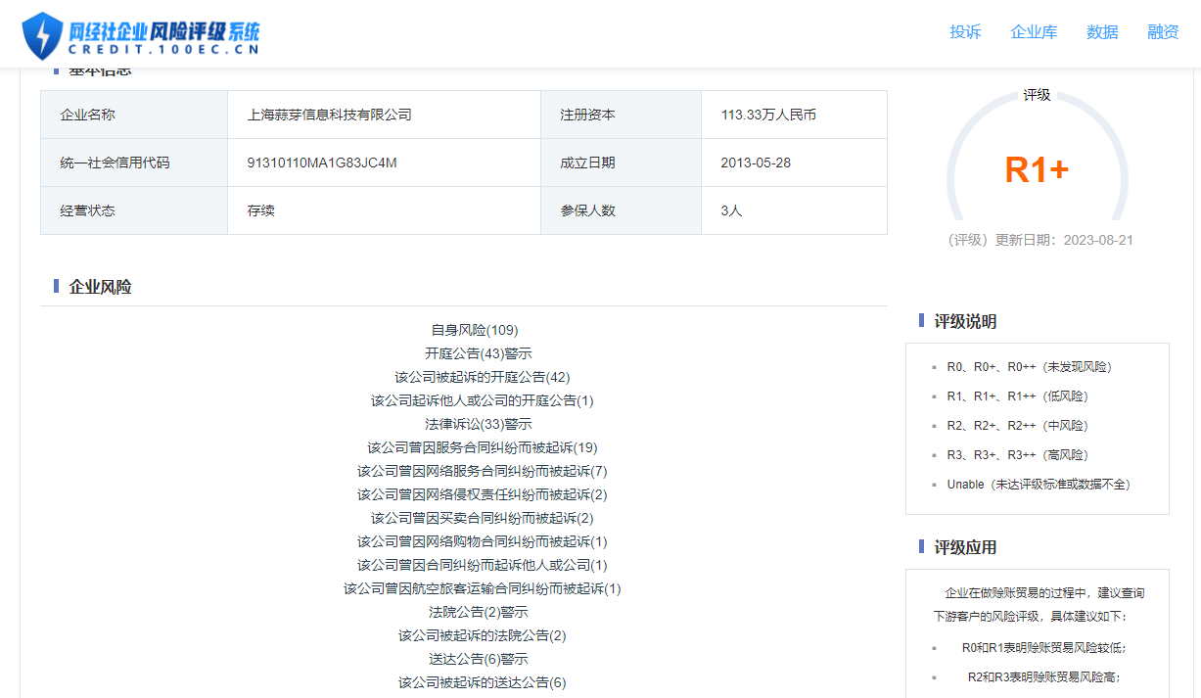Click the 评级说明 section heading

pyautogui.click(x=965, y=321)
